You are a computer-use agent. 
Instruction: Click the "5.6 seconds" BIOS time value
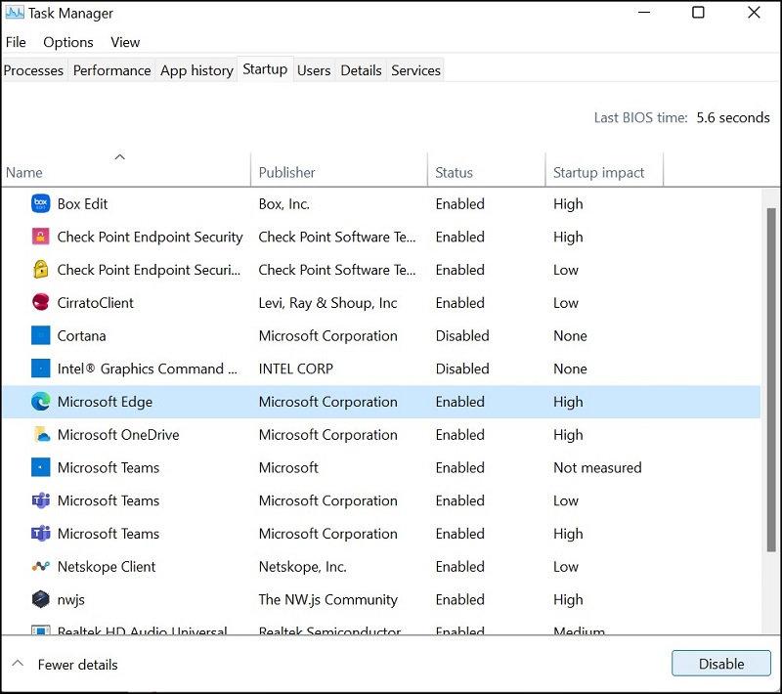coord(732,117)
